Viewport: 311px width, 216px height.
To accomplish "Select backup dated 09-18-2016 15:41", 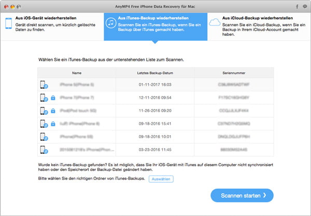I will 155,124.
